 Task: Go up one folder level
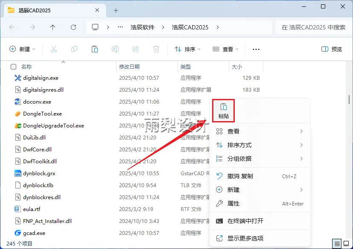coord(53,27)
